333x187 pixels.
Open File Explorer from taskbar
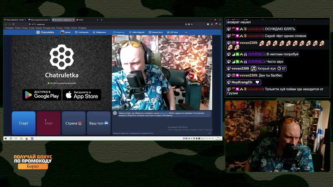[x=21, y=138]
